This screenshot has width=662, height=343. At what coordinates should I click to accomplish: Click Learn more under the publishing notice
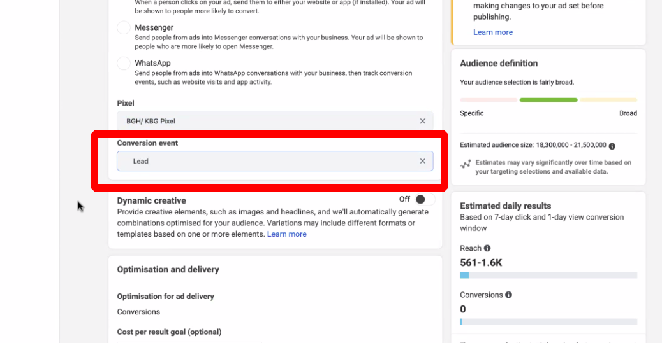(492, 32)
